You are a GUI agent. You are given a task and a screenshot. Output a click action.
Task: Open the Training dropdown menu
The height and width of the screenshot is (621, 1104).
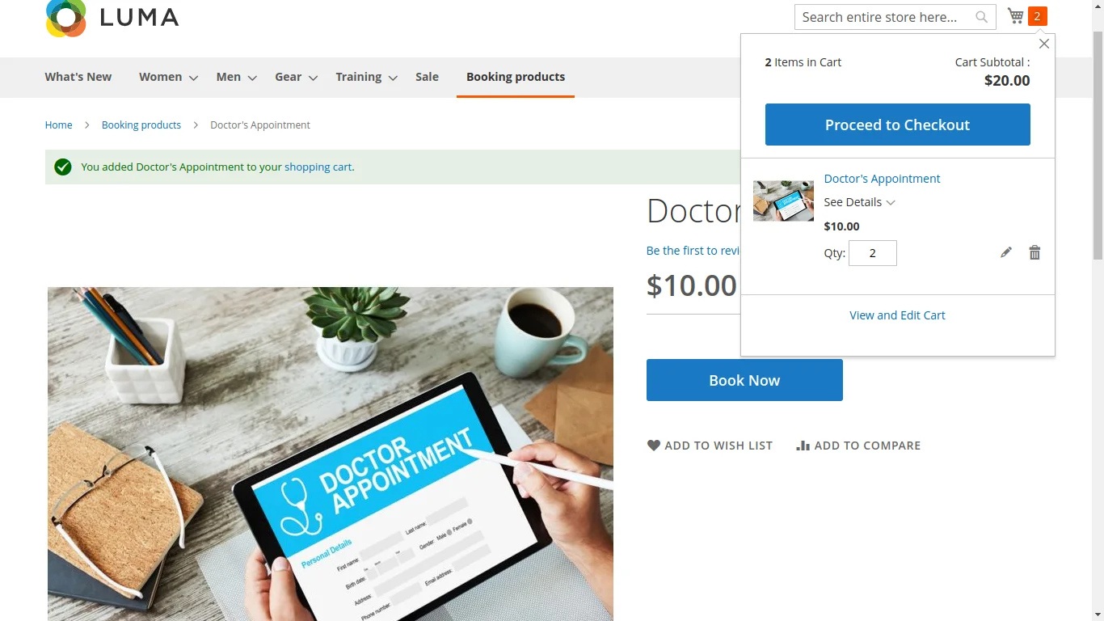[x=366, y=77]
